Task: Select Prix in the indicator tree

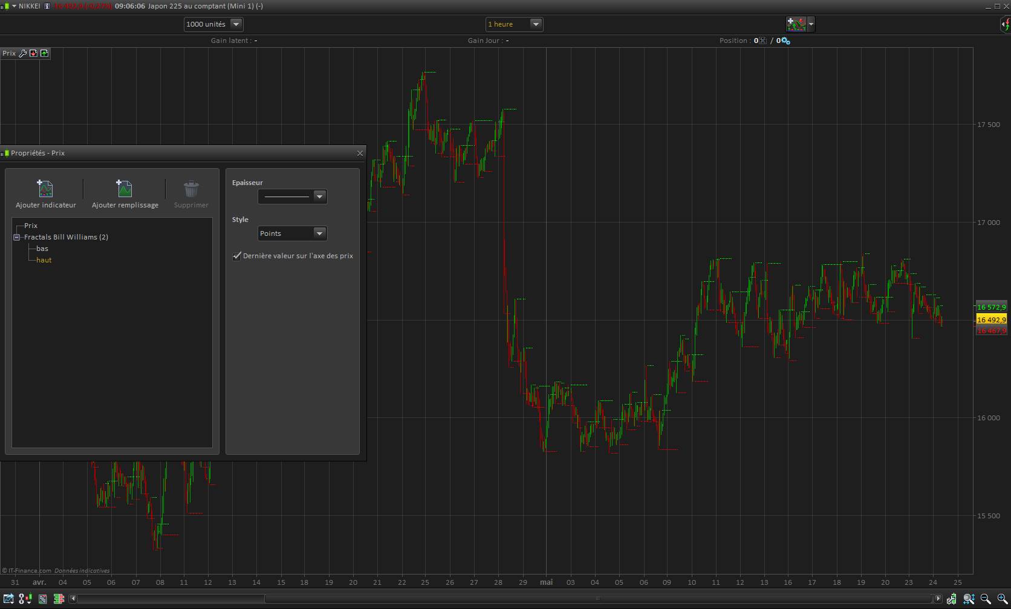Action: [31, 226]
